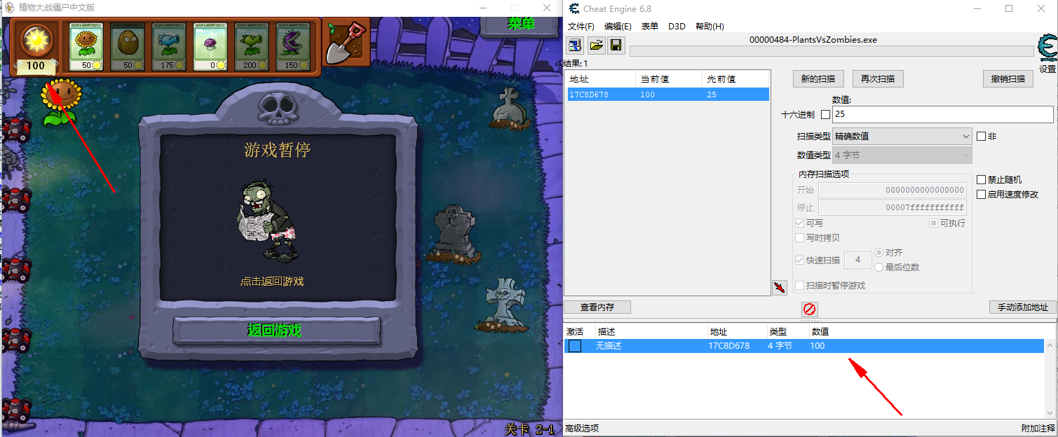This screenshot has height=437, width=1058.
Task: Click the red clear address list icon
Action: [x=810, y=309]
